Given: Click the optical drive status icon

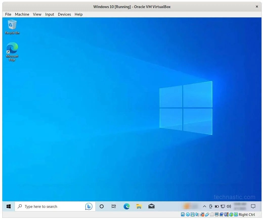Looking at the screenshot, I should pos(188,214).
